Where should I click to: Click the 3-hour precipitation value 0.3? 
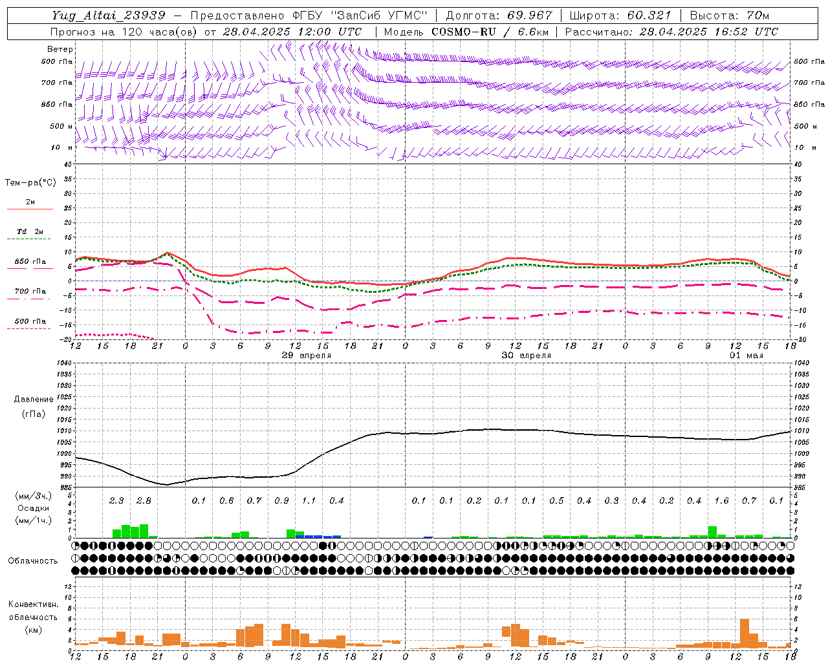[611, 500]
